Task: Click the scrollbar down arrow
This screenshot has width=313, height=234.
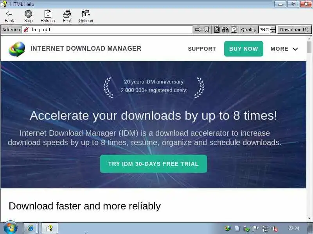Action: 309,218
